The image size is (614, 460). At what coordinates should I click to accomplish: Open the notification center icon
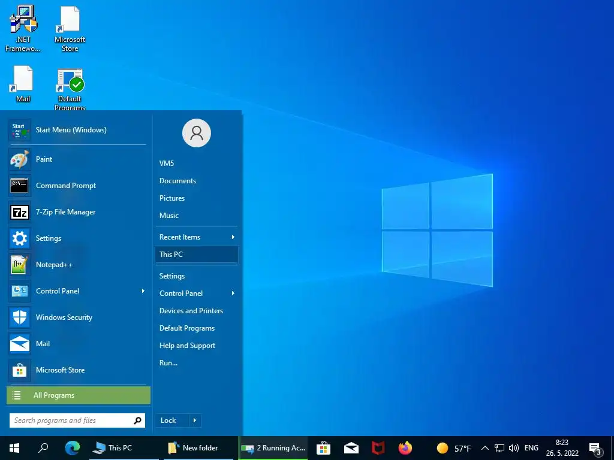[x=595, y=449]
